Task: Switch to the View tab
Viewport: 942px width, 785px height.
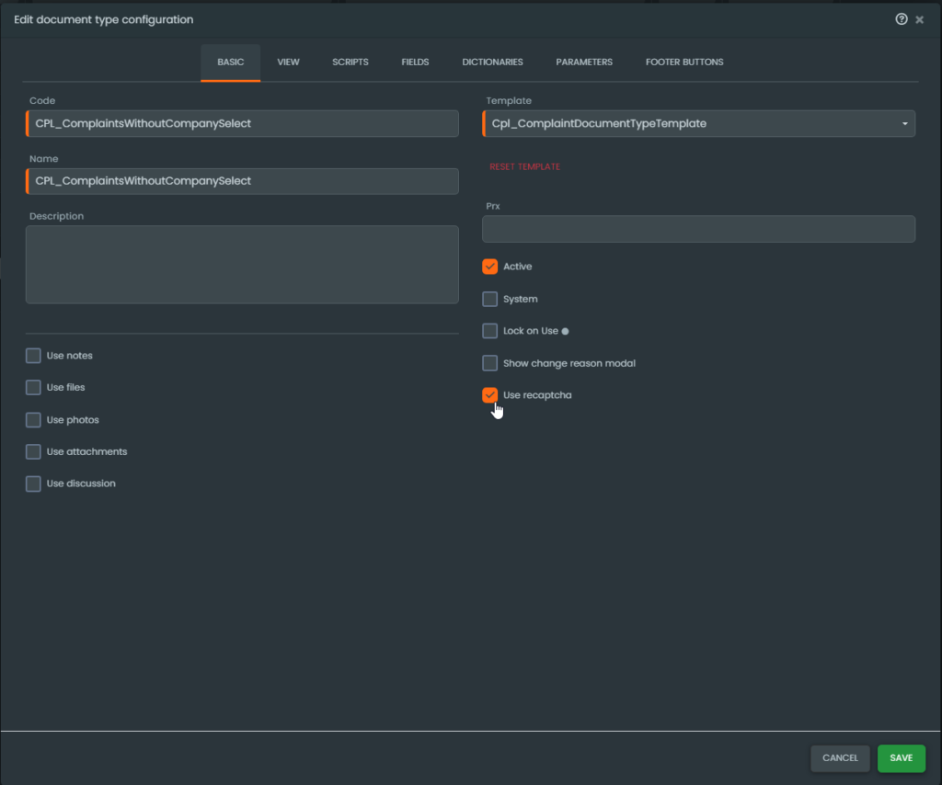Action: click(x=288, y=63)
